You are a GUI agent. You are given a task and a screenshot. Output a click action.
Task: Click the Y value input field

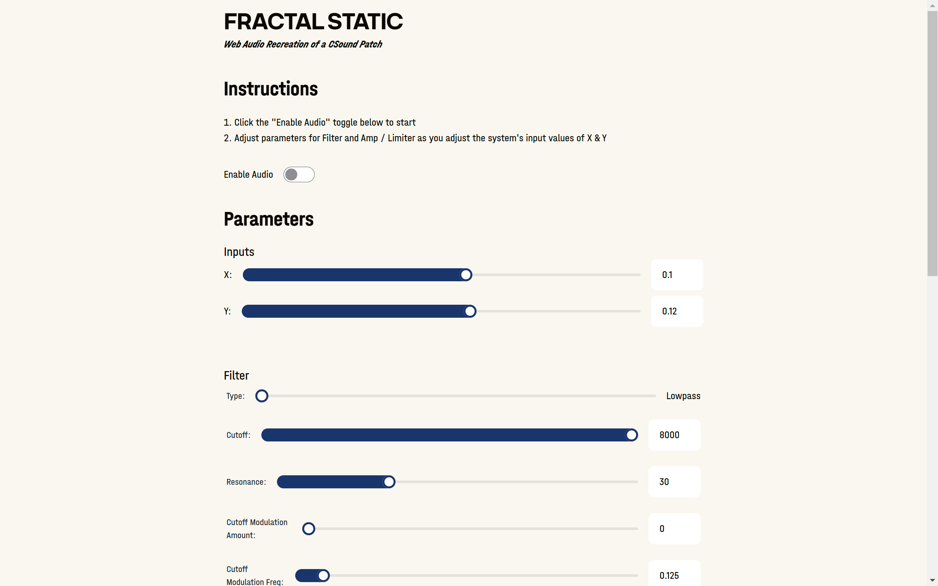point(676,311)
